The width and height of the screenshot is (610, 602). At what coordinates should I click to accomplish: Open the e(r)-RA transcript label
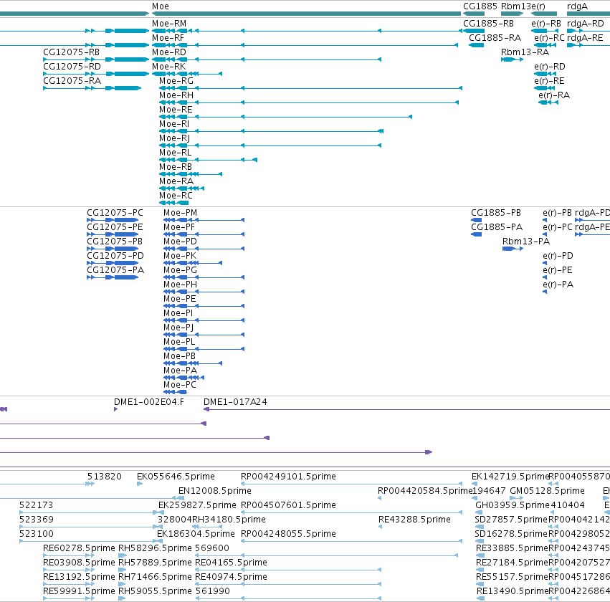pyautogui.click(x=554, y=95)
